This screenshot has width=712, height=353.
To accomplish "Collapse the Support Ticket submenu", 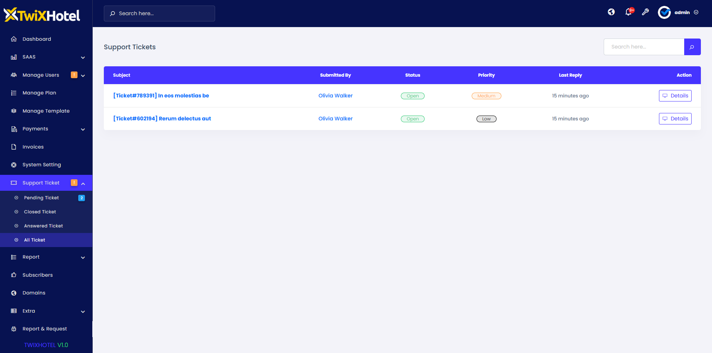I will tap(83, 183).
